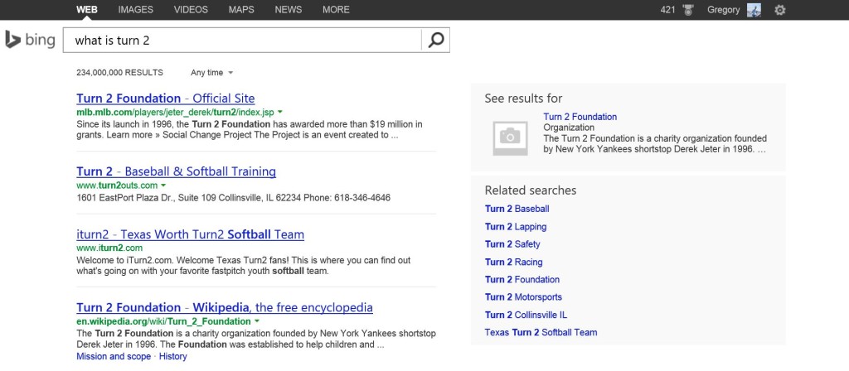The width and height of the screenshot is (849, 371).
Task: Switch to the IMAGES tab
Action: (135, 10)
